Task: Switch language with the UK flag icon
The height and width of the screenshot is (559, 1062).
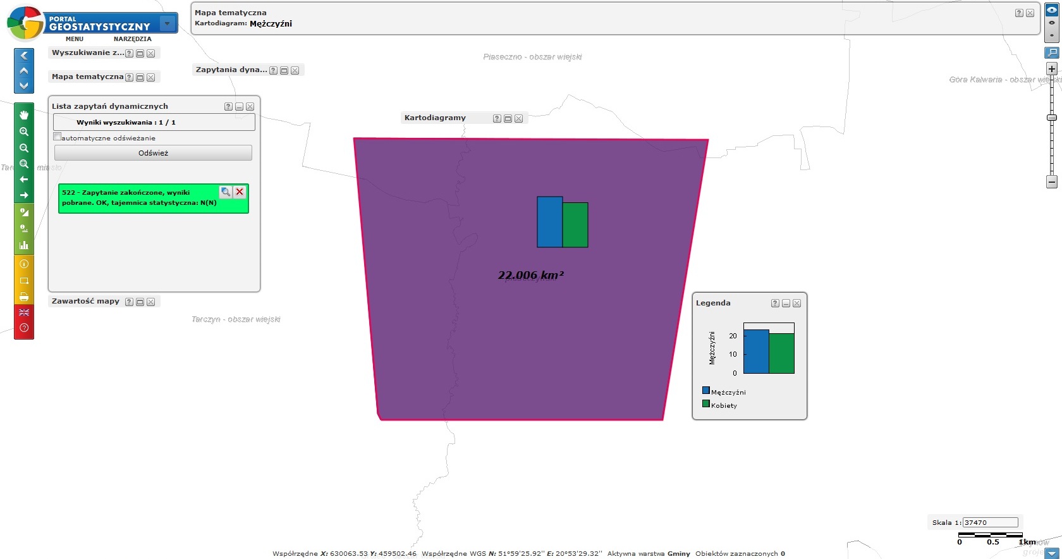Action: pyautogui.click(x=24, y=312)
